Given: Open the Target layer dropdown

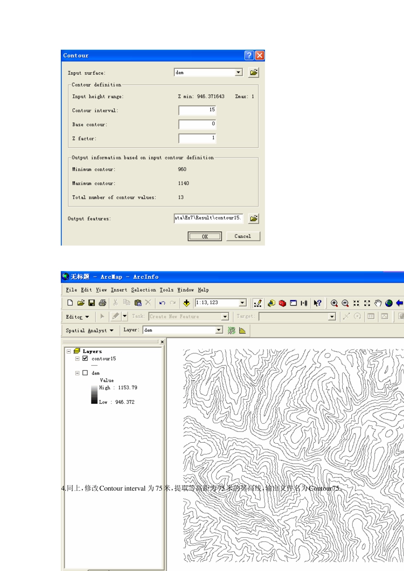Looking at the screenshot, I should tap(332, 317).
